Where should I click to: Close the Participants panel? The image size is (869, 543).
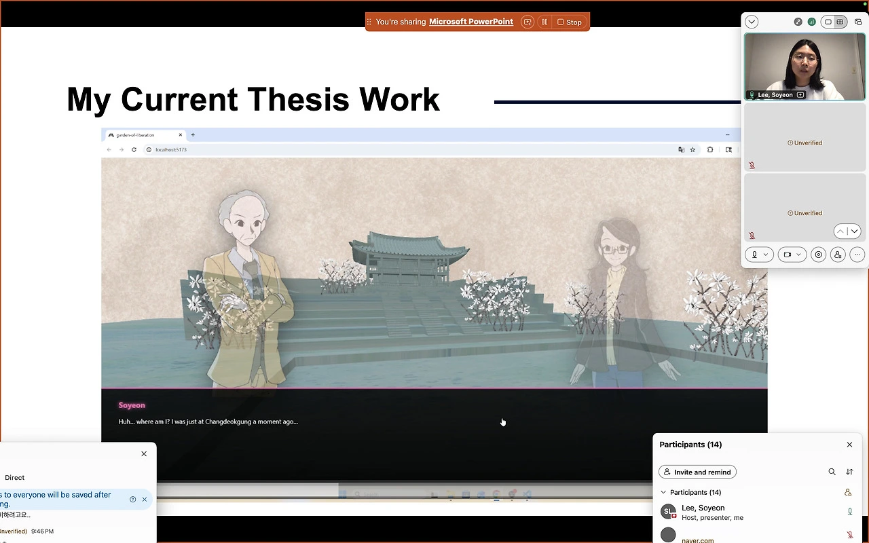tap(849, 445)
